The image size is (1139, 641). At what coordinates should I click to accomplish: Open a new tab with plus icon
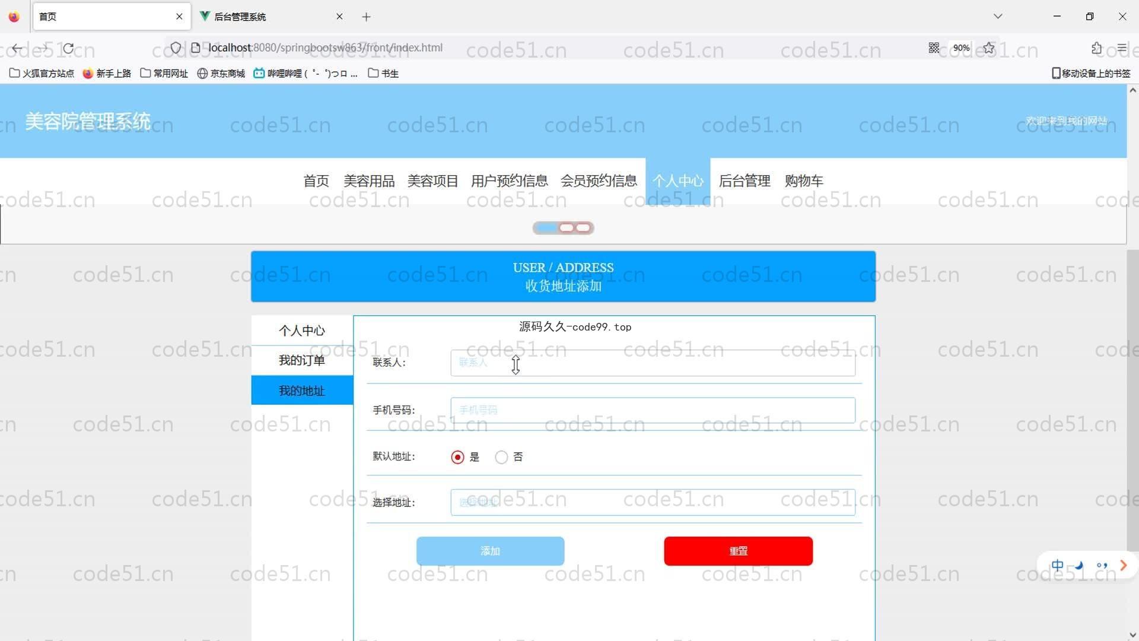coord(366,17)
